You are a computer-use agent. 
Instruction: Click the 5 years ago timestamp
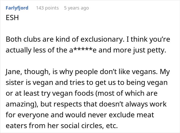coord(76,8)
